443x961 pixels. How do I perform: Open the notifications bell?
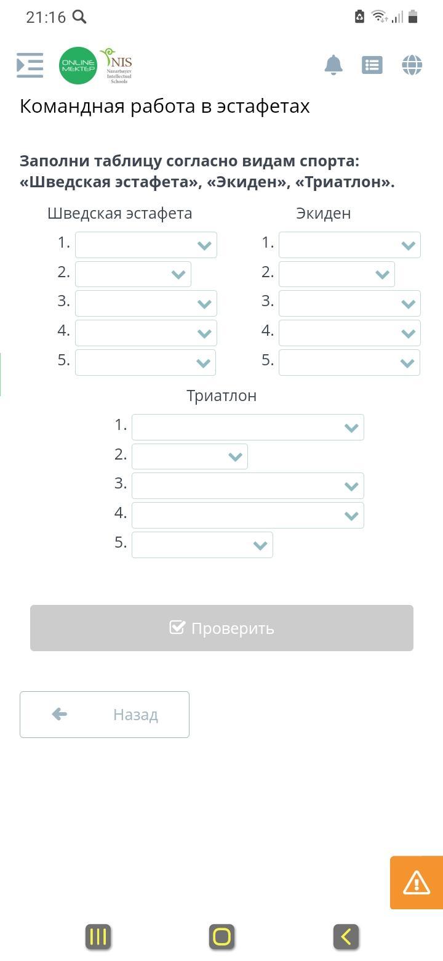click(333, 65)
